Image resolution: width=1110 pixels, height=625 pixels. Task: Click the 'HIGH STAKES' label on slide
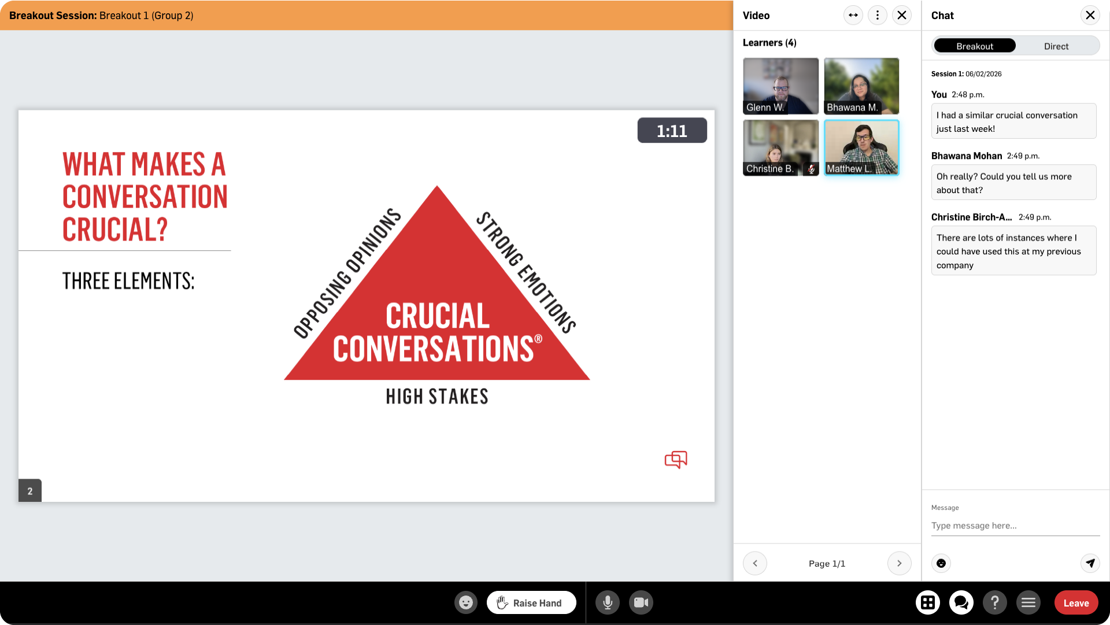[x=437, y=397]
